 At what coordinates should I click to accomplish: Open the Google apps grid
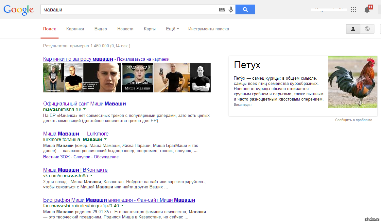coord(354,10)
